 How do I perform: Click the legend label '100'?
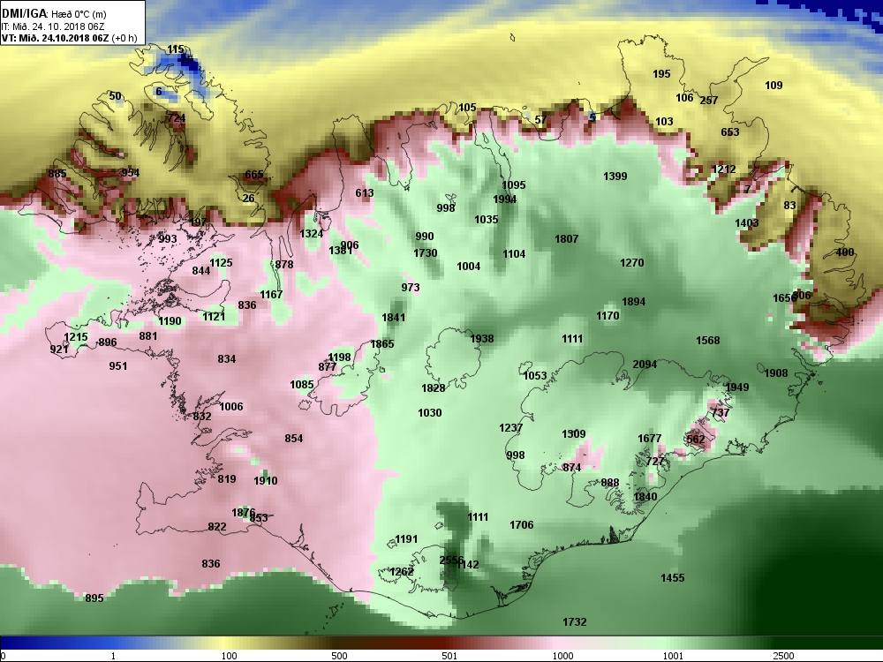230,656
